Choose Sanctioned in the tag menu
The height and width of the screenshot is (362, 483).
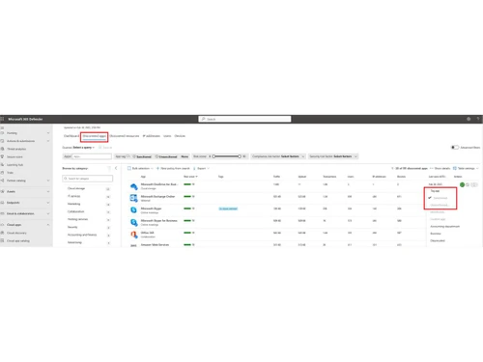click(440, 198)
